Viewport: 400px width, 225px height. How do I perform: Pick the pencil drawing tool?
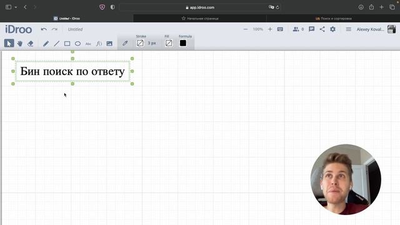point(46,44)
